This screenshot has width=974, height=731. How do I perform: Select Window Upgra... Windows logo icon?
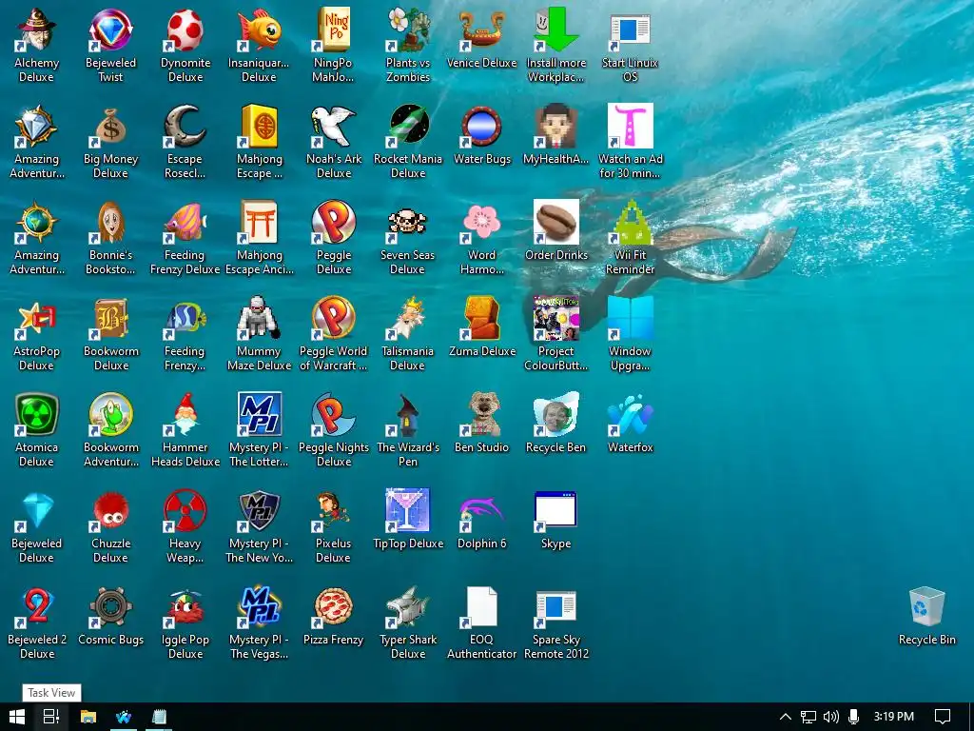point(630,318)
